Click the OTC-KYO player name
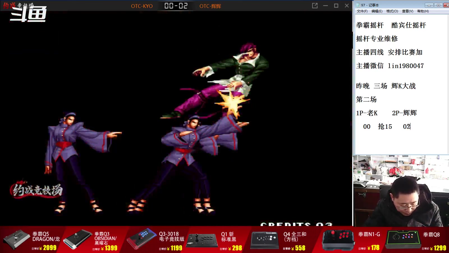The height and width of the screenshot is (253, 449). pyautogui.click(x=142, y=6)
